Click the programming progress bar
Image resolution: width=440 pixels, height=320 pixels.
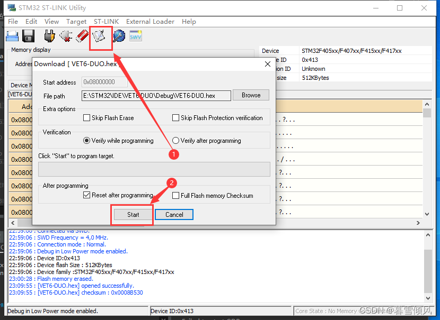tap(154, 169)
